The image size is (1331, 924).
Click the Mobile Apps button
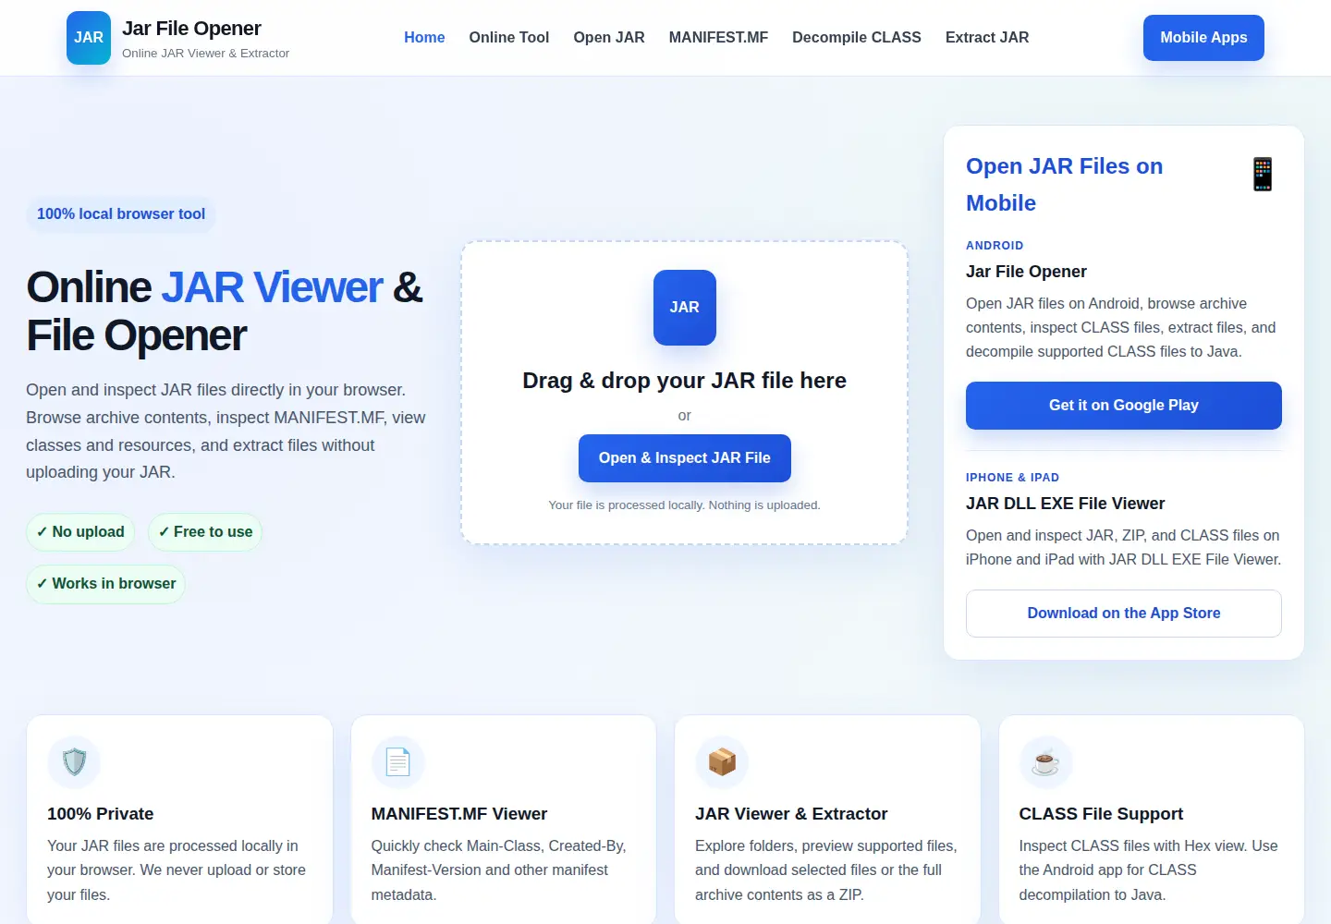[x=1203, y=38]
